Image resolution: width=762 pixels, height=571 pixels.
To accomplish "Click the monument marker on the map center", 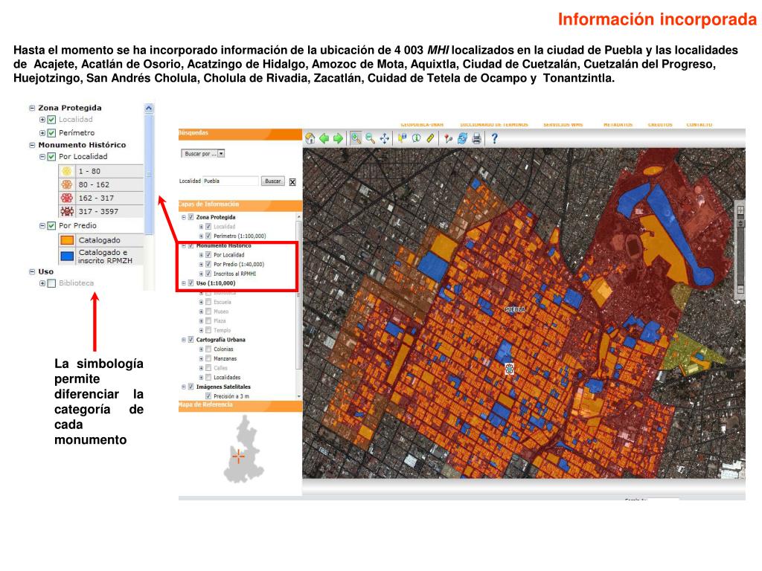I will click(x=509, y=369).
